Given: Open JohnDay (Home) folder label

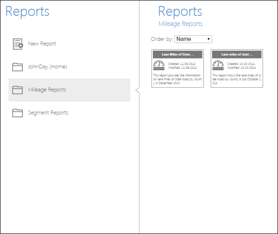Looking at the screenshot, I should pyautogui.click(x=47, y=67).
